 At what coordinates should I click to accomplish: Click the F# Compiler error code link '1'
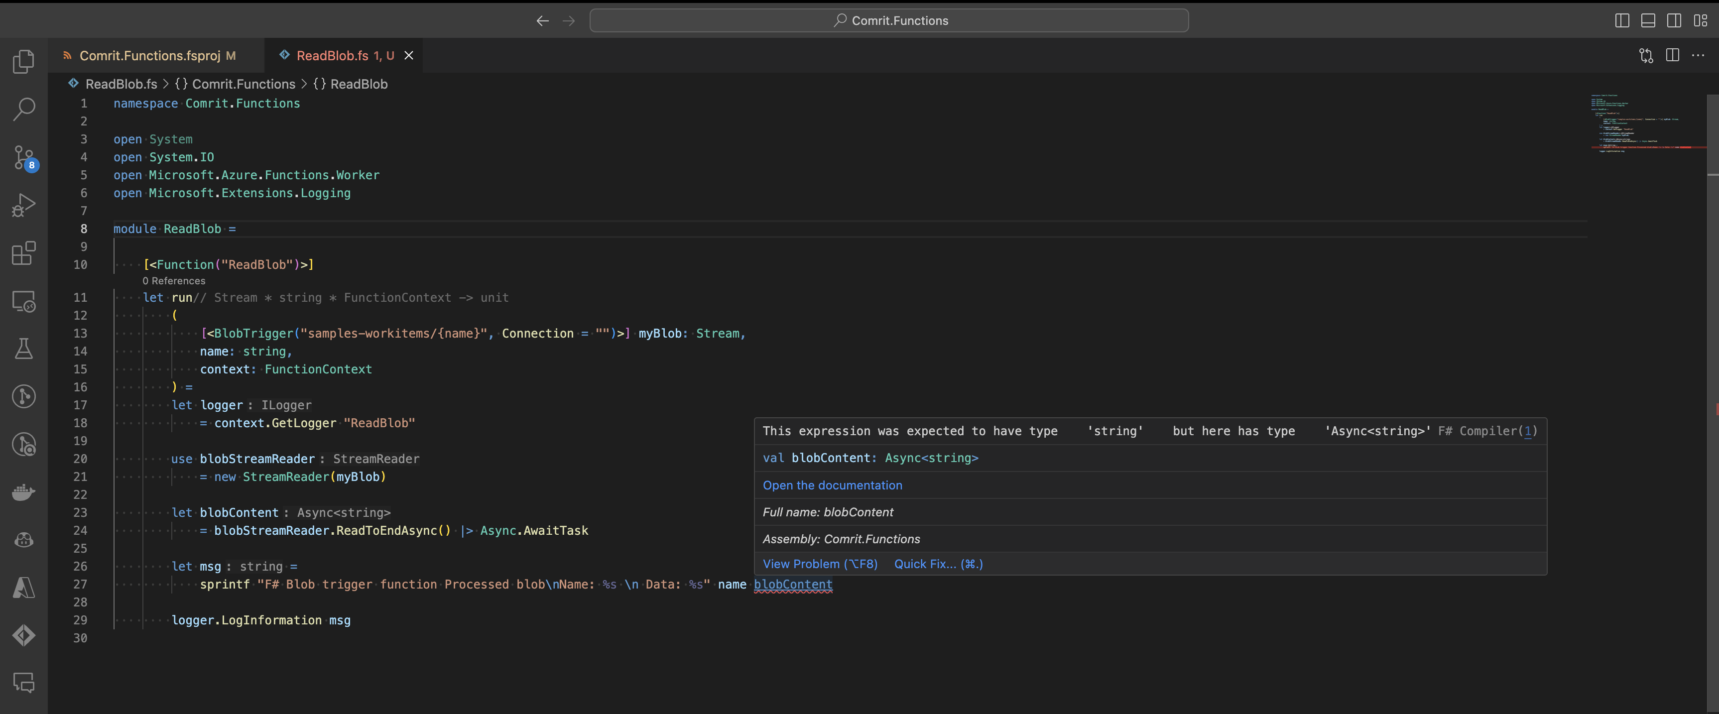click(x=1528, y=431)
